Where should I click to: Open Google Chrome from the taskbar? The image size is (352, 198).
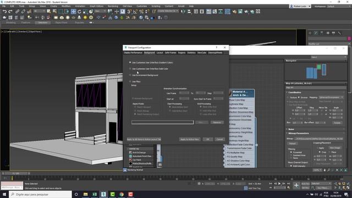click(x=122, y=194)
